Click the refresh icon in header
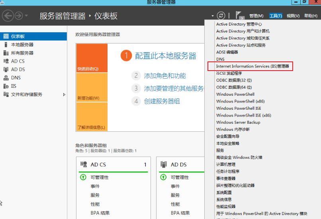 click(x=221, y=16)
